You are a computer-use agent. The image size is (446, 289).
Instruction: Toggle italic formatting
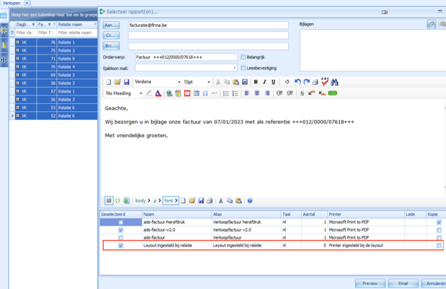pos(265,82)
